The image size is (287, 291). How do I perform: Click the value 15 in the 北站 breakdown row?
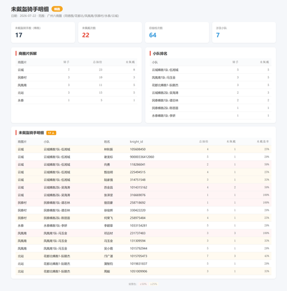(101, 93)
